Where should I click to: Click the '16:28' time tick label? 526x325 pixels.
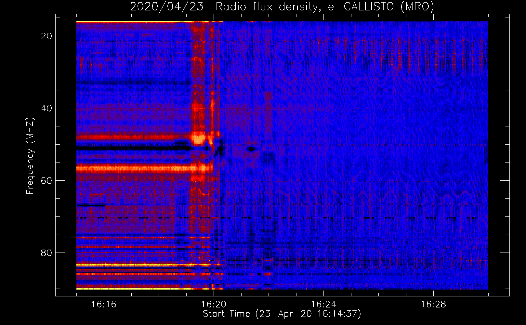(433, 304)
